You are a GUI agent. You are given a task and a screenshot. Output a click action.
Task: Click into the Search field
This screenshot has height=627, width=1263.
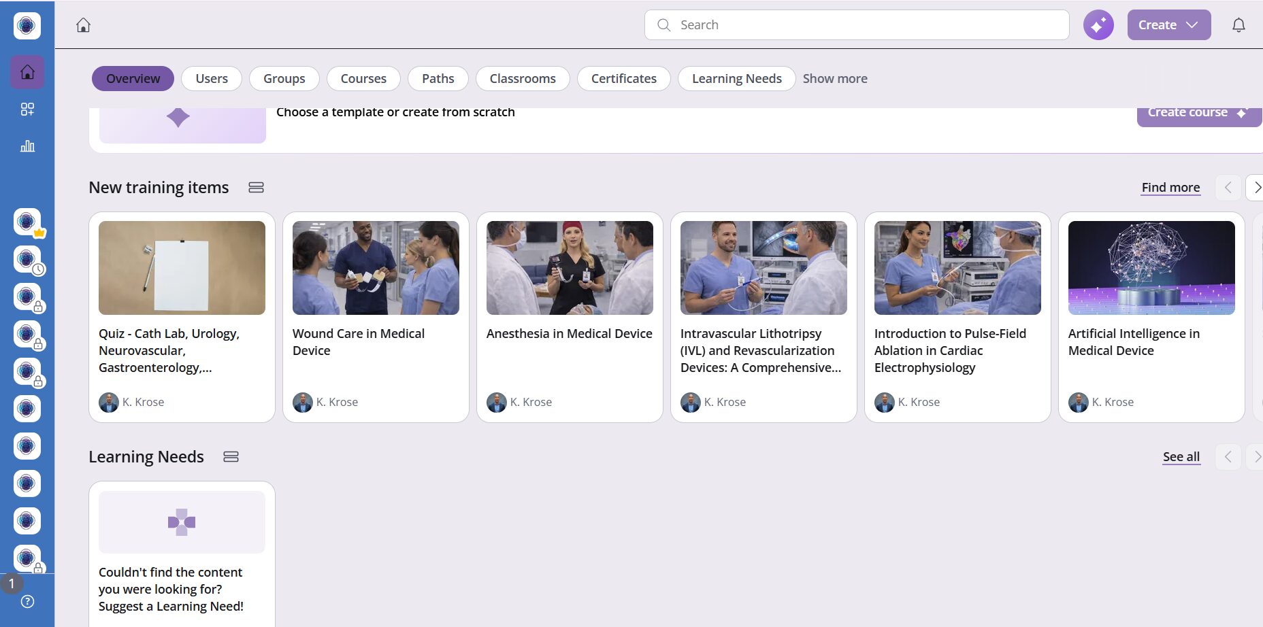click(856, 25)
